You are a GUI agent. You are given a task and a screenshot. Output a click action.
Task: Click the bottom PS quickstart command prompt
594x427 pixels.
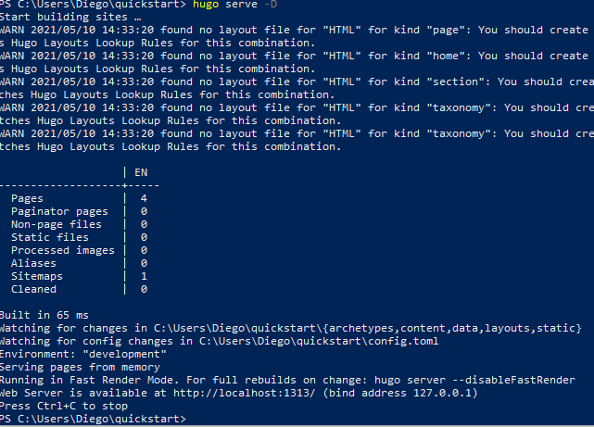click(91, 420)
